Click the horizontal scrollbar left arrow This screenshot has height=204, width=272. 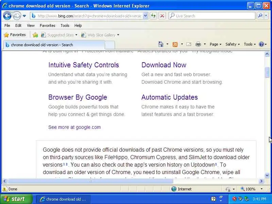(x=4, y=181)
